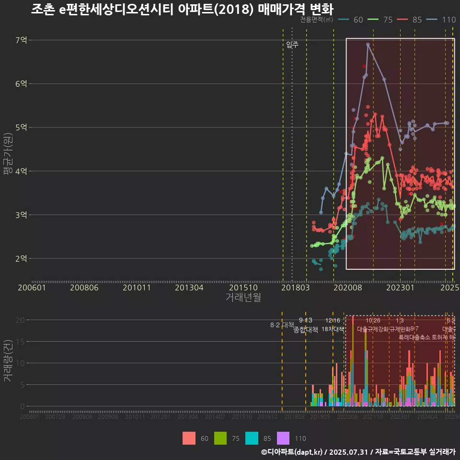Image resolution: width=460 pixels, height=460 pixels.
Task: Click 202404 on the volume chart date axis
Action: tap(427, 416)
